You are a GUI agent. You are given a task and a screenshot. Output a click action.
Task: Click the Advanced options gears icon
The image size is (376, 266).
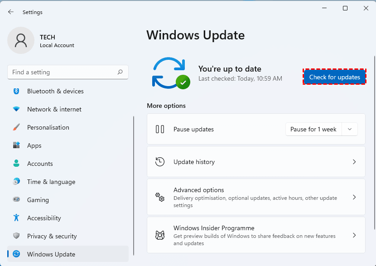point(160,197)
